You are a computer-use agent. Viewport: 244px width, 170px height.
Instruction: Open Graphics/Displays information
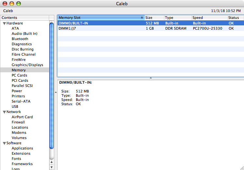point(27,65)
